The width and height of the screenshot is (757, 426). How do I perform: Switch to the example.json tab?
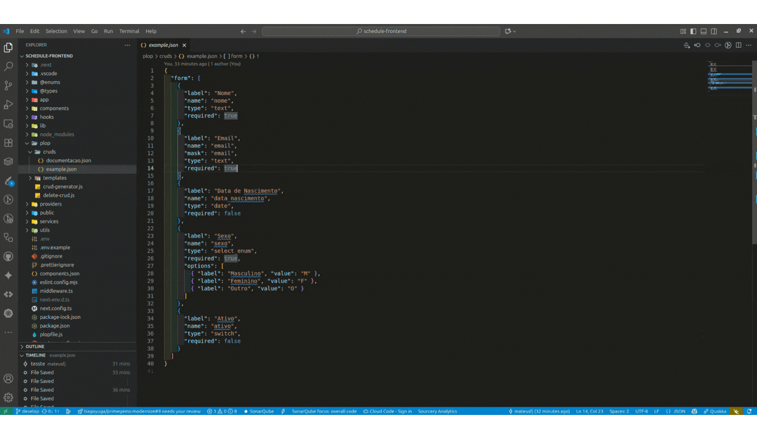[164, 45]
